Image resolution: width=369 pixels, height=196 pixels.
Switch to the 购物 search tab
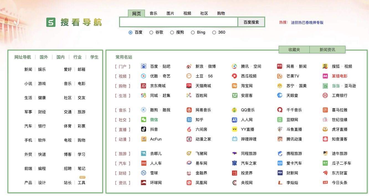(221, 13)
